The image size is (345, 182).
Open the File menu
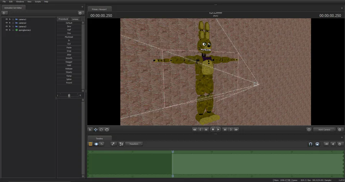(4, 2)
